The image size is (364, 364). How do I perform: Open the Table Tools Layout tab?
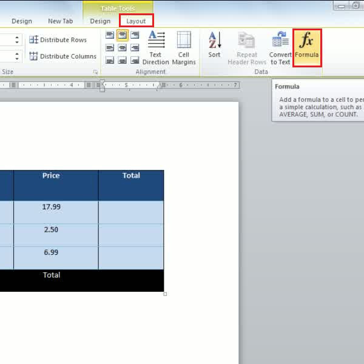pyautogui.click(x=136, y=21)
